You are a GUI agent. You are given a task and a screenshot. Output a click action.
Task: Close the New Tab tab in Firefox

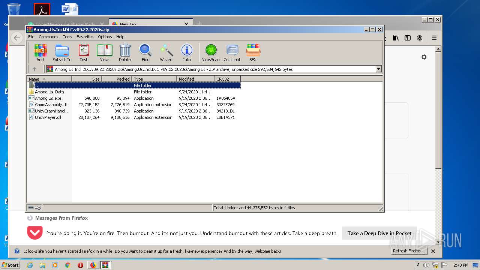[186, 24]
